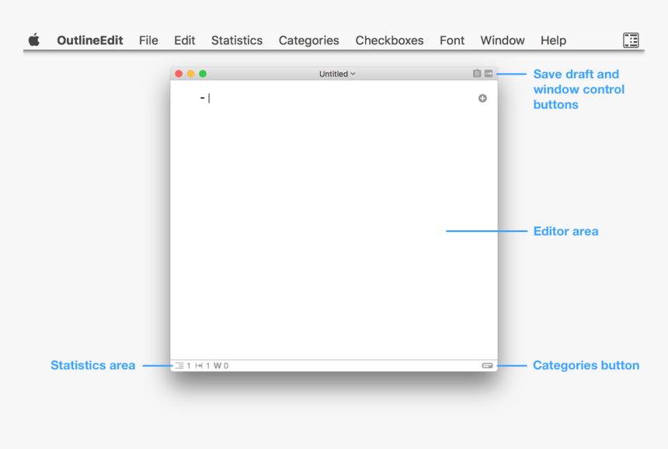Click the window control icon beside save draft
Viewport: 668px width, 449px height.
[488, 74]
